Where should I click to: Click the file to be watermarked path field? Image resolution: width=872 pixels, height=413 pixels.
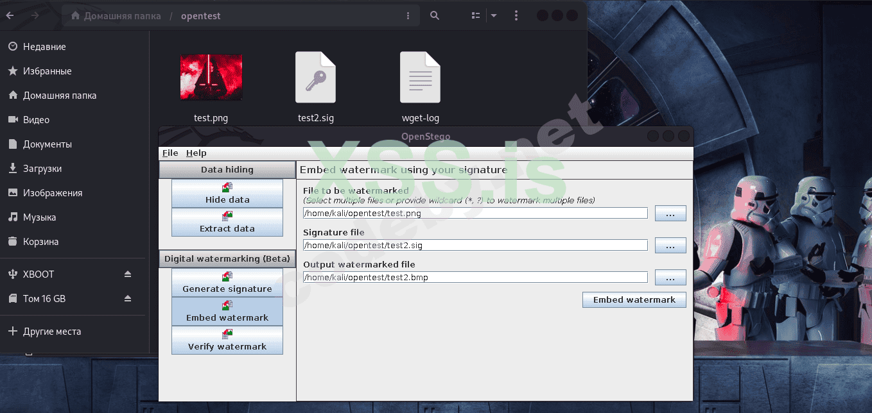[475, 213]
